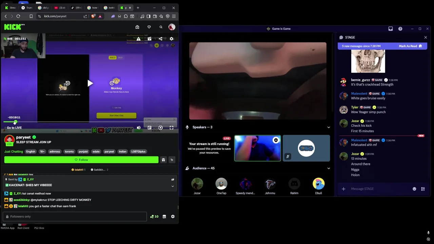
Task: Click the Message STAGE input
Action: click(x=380, y=189)
